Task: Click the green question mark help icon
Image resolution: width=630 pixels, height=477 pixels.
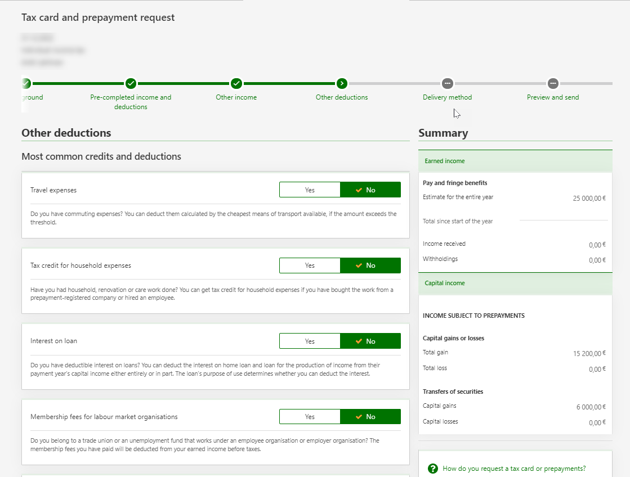Action: click(433, 469)
